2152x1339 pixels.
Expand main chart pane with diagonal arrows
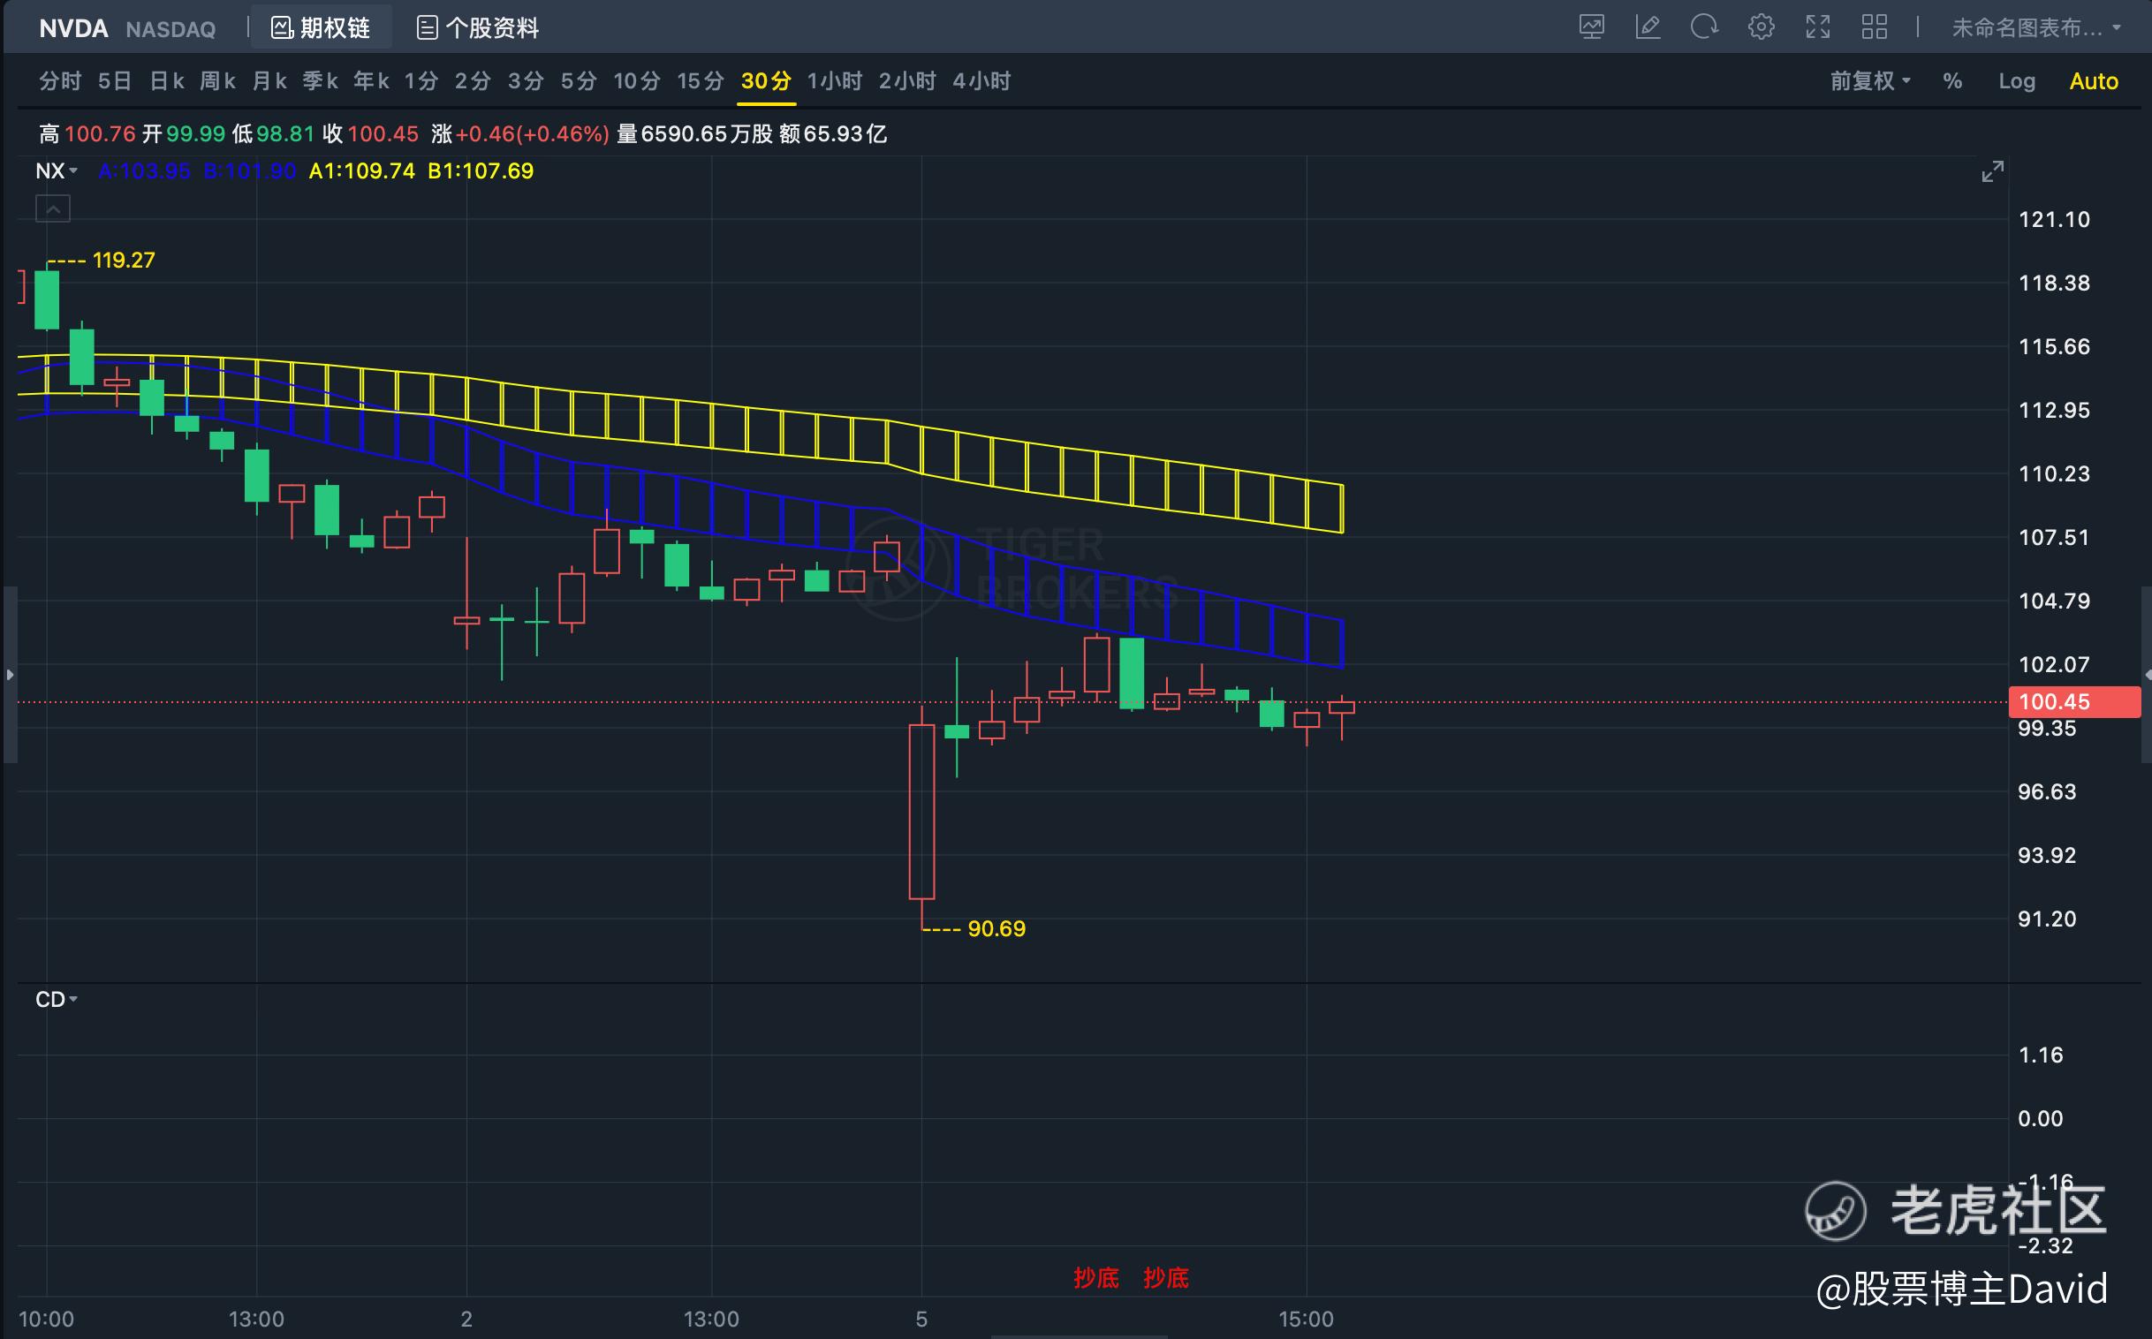1992,172
